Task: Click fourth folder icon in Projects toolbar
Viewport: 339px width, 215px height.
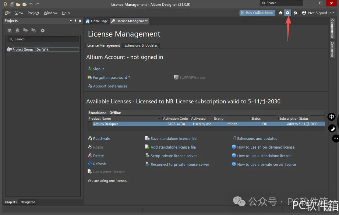Action: (34, 30)
